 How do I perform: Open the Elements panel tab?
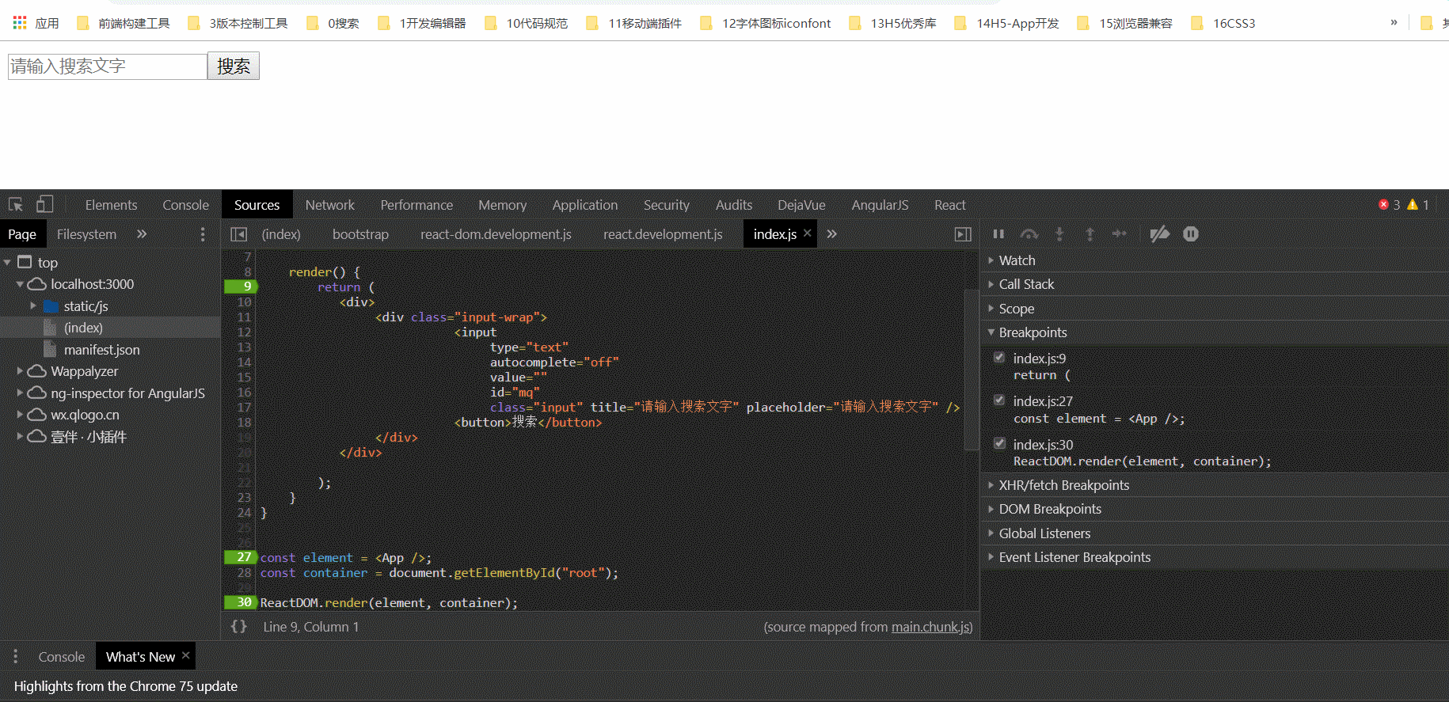point(111,205)
